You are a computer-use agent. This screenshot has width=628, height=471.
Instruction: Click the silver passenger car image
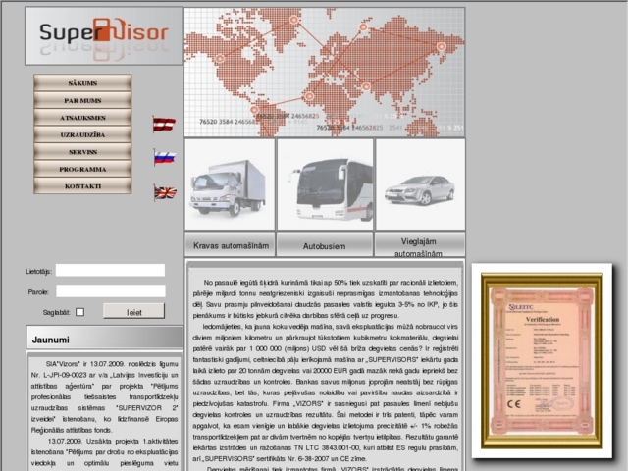tap(419, 184)
